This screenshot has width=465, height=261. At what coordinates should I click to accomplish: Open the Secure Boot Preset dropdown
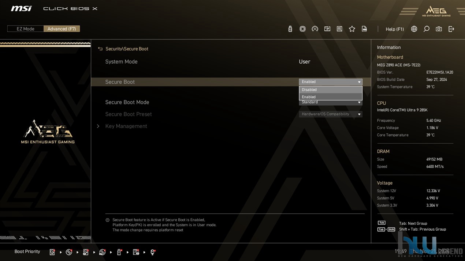point(331,114)
